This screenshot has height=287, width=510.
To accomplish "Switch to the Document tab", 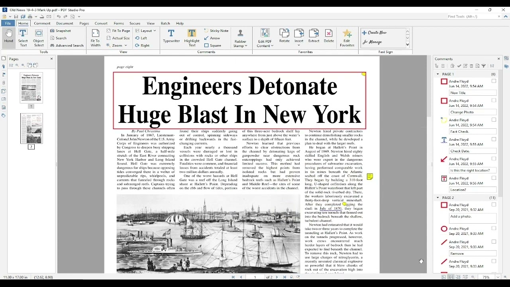I will pyautogui.click(x=65, y=24).
